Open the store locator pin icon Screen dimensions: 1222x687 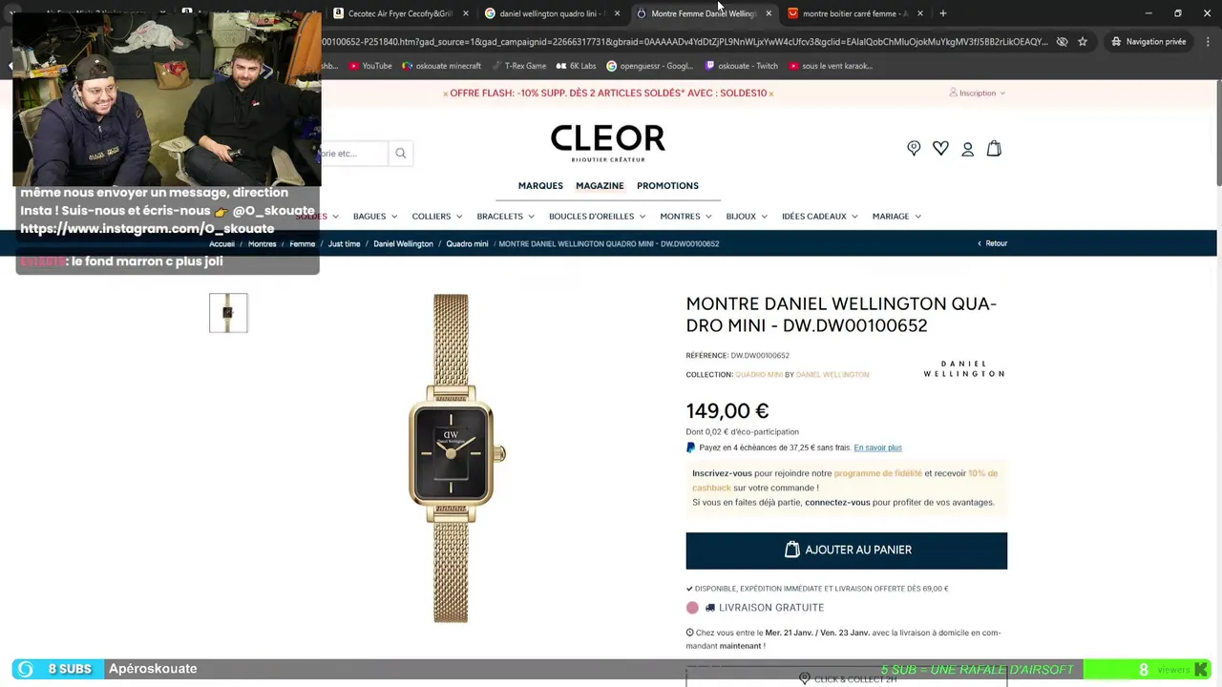pos(914,148)
